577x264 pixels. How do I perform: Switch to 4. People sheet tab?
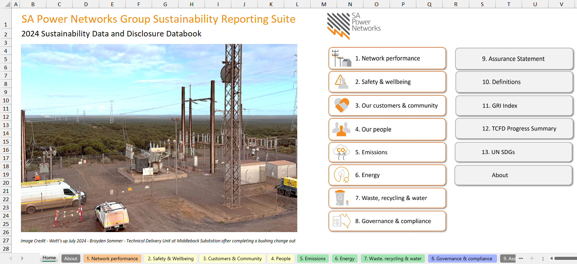tap(281, 259)
